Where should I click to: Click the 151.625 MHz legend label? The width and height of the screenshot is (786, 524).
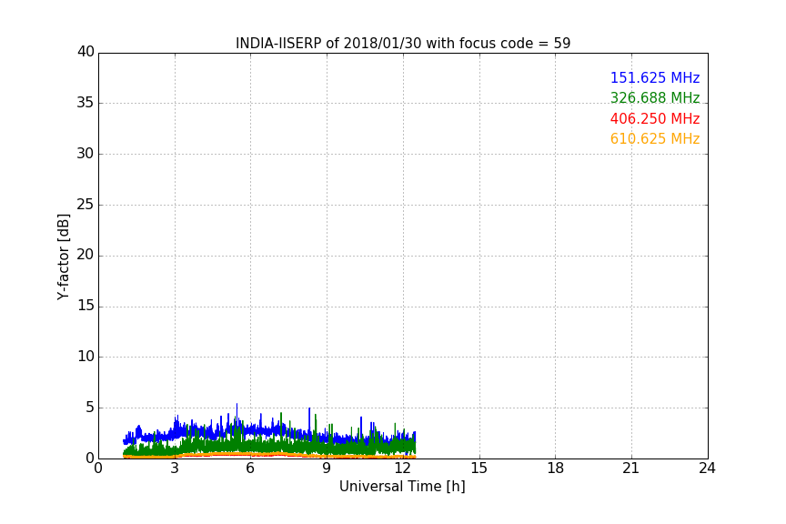point(655,77)
